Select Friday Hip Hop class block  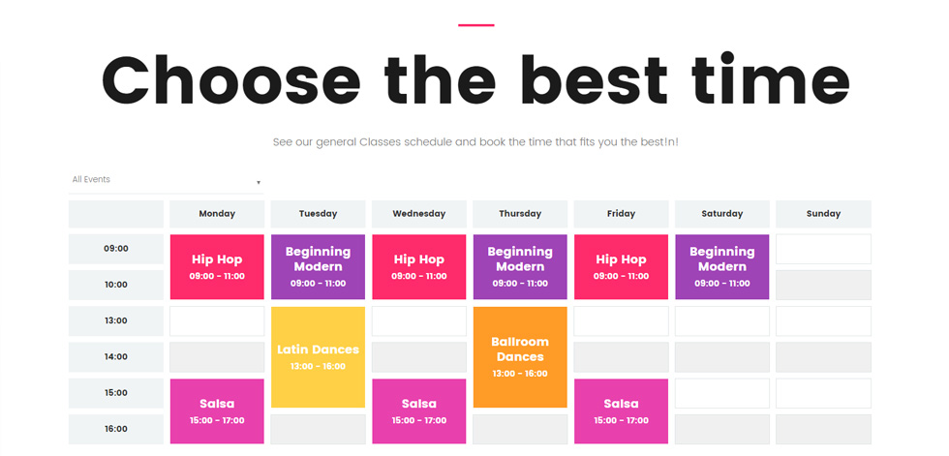point(621,266)
